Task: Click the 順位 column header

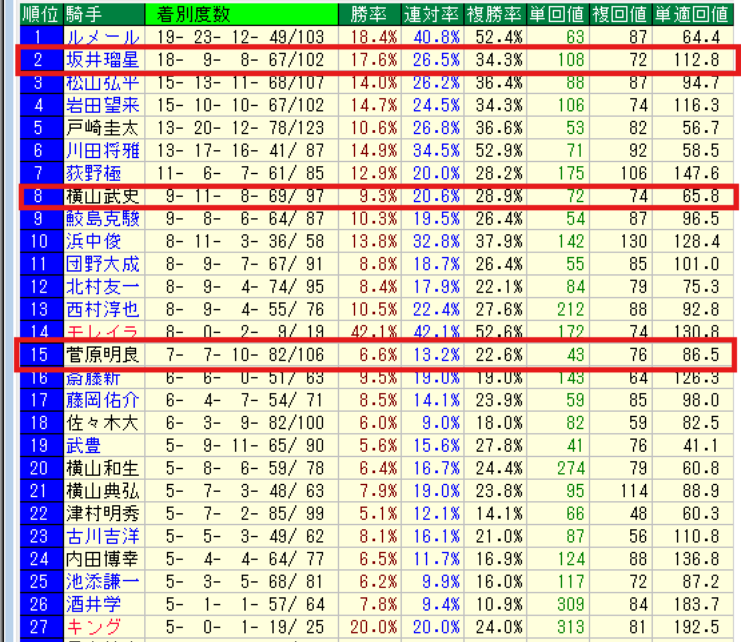Action: point(41,13)
